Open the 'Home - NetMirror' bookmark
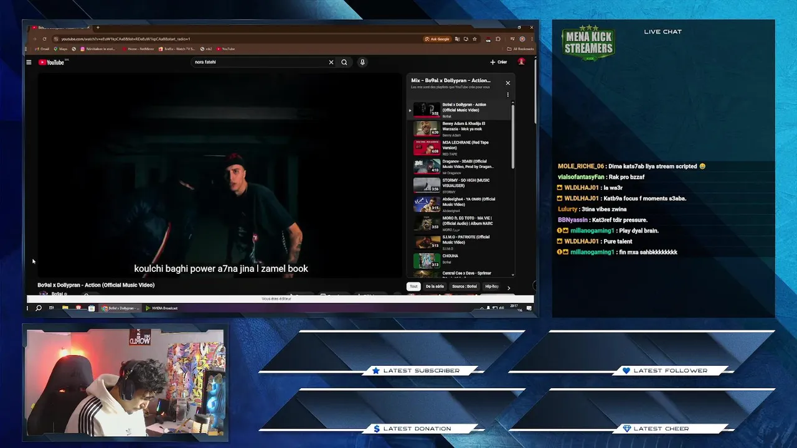Image resolution: width=797 pixels, height=448 pixels. coord(139,49)
